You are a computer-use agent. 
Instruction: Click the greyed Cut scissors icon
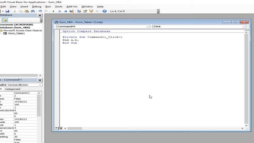(x=15, y=11)
